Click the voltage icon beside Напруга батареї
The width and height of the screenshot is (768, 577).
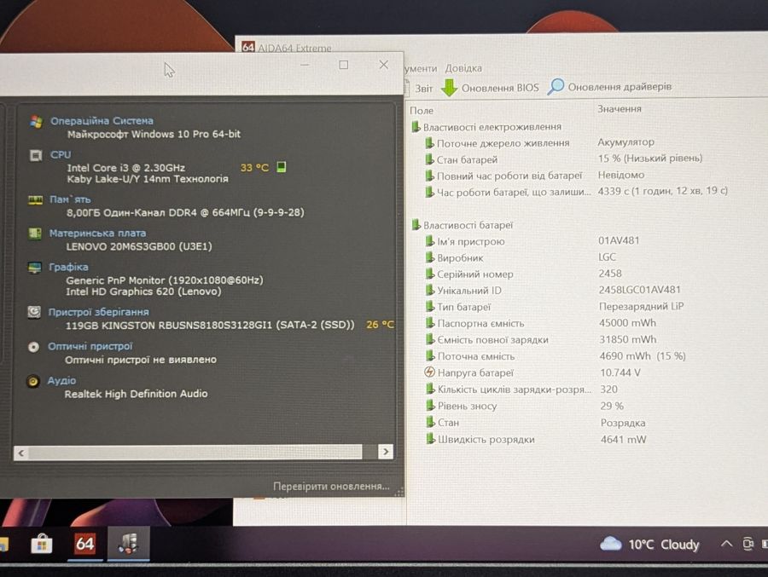coord(429,372)
